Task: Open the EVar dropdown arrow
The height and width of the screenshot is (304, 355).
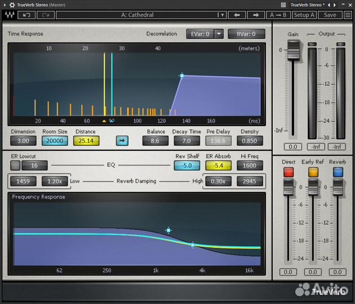Action: (219, 34)
